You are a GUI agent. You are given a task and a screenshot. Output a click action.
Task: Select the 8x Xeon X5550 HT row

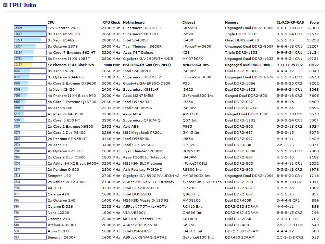64,34
